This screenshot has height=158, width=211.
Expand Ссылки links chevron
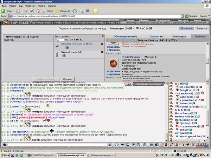pyautogui.click(x=209, y=16)
